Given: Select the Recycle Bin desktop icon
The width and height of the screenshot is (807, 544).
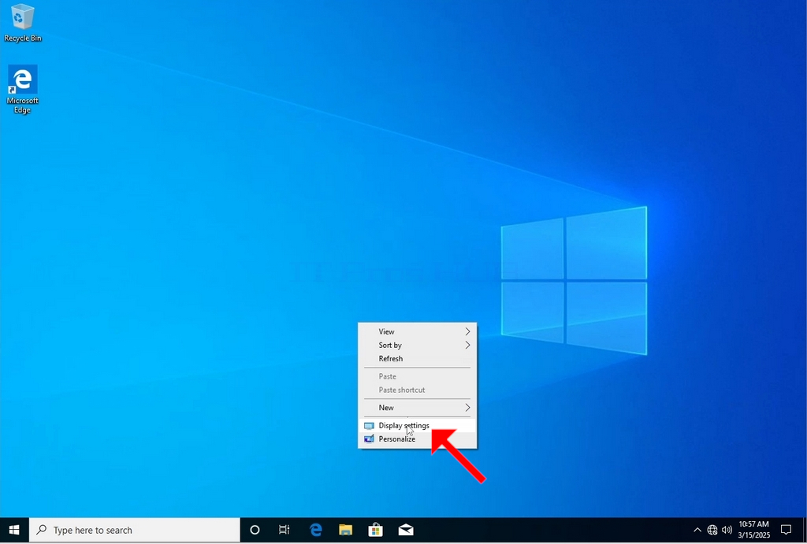Looking at the screenshot, I should tap(22, 23).
